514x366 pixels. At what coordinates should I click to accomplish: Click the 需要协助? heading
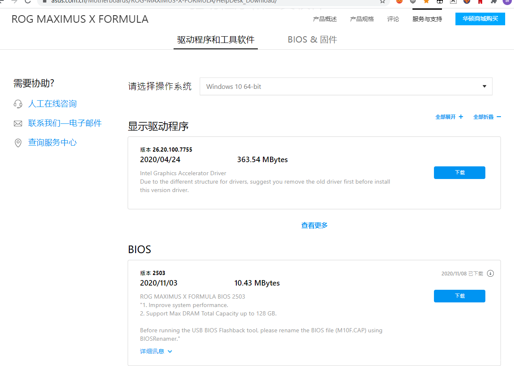coord(34,83)
